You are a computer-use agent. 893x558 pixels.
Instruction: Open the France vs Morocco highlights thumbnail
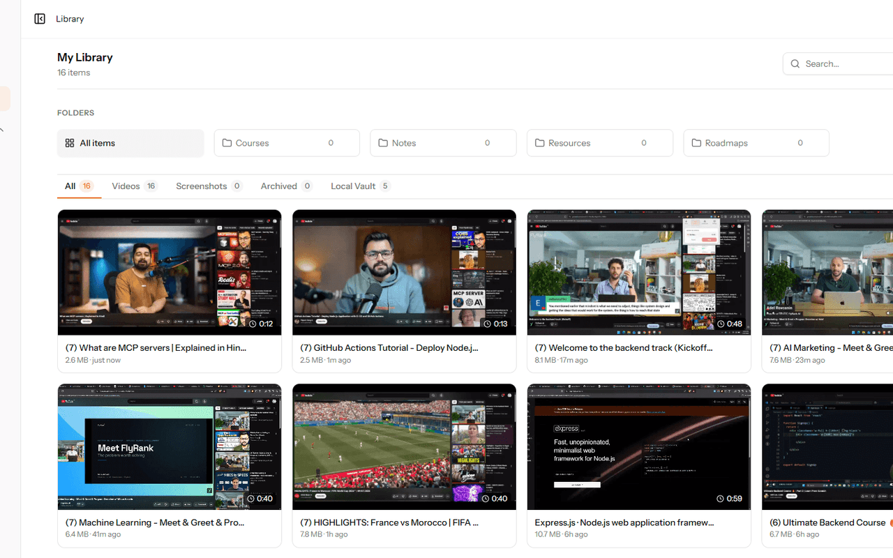click(405, 447)
